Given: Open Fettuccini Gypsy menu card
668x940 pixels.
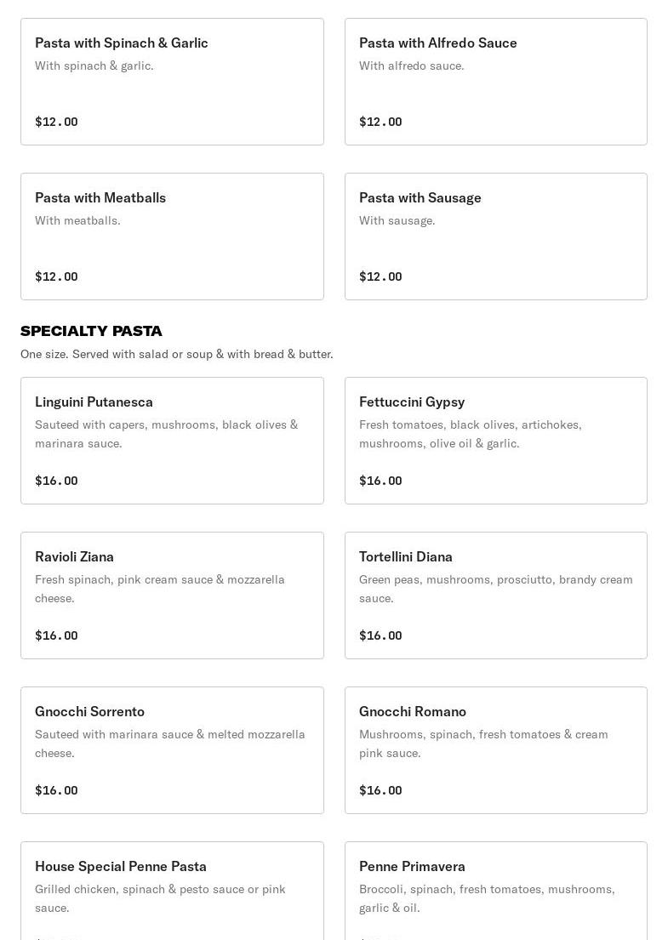Looking at the screenshot, I should pyautogui.click(x=495, y=441).
